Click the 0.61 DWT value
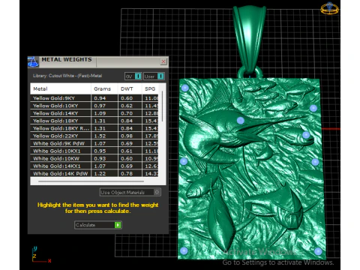 click(x=127, y=151)
